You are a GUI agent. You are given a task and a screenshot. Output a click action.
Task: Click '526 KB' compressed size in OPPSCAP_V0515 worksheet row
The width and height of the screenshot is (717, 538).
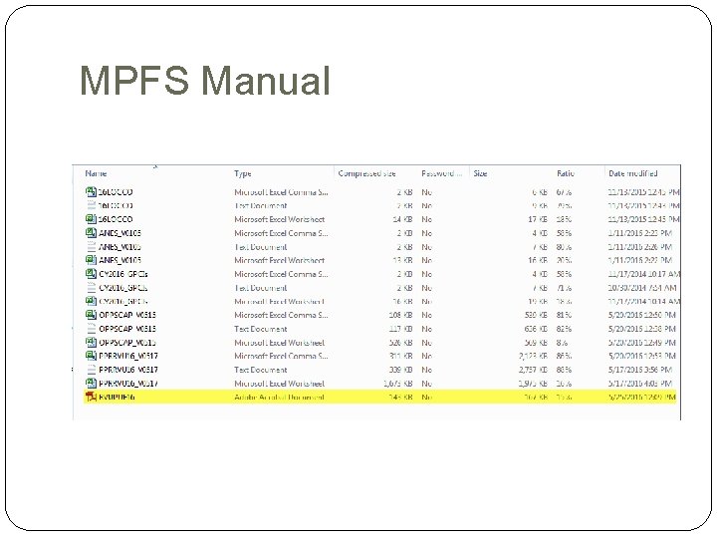pos(400,343)
